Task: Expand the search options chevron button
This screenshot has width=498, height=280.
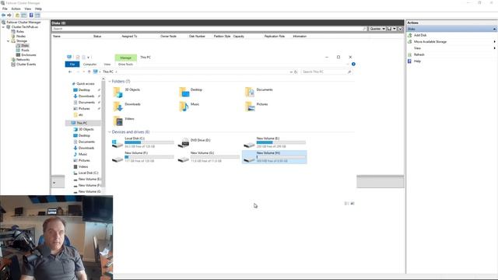Action: click(400, 29)
